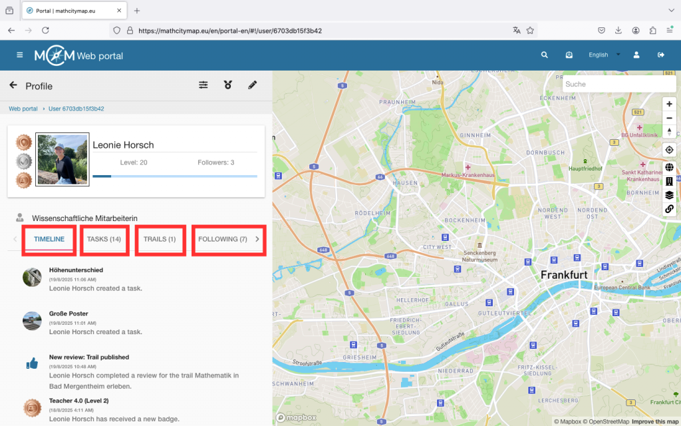Open the badges medal icon
The width and height of the screenshot is (681, 426).
[228, 85]
